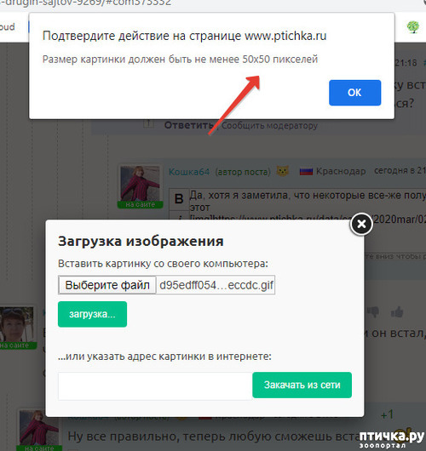Click the Ответить reply link
Image resolution: width=426 pixels, height=451 pixels.
pos(188,125)
